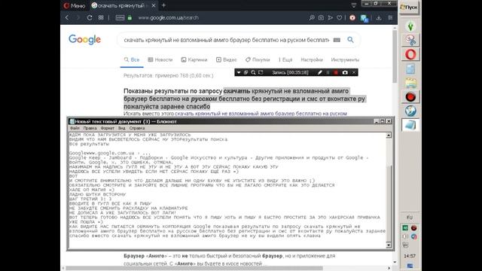482x271 pixels.
Task: Open the green Sims diamond taskbar icon
Action: [x=410, y=26]
